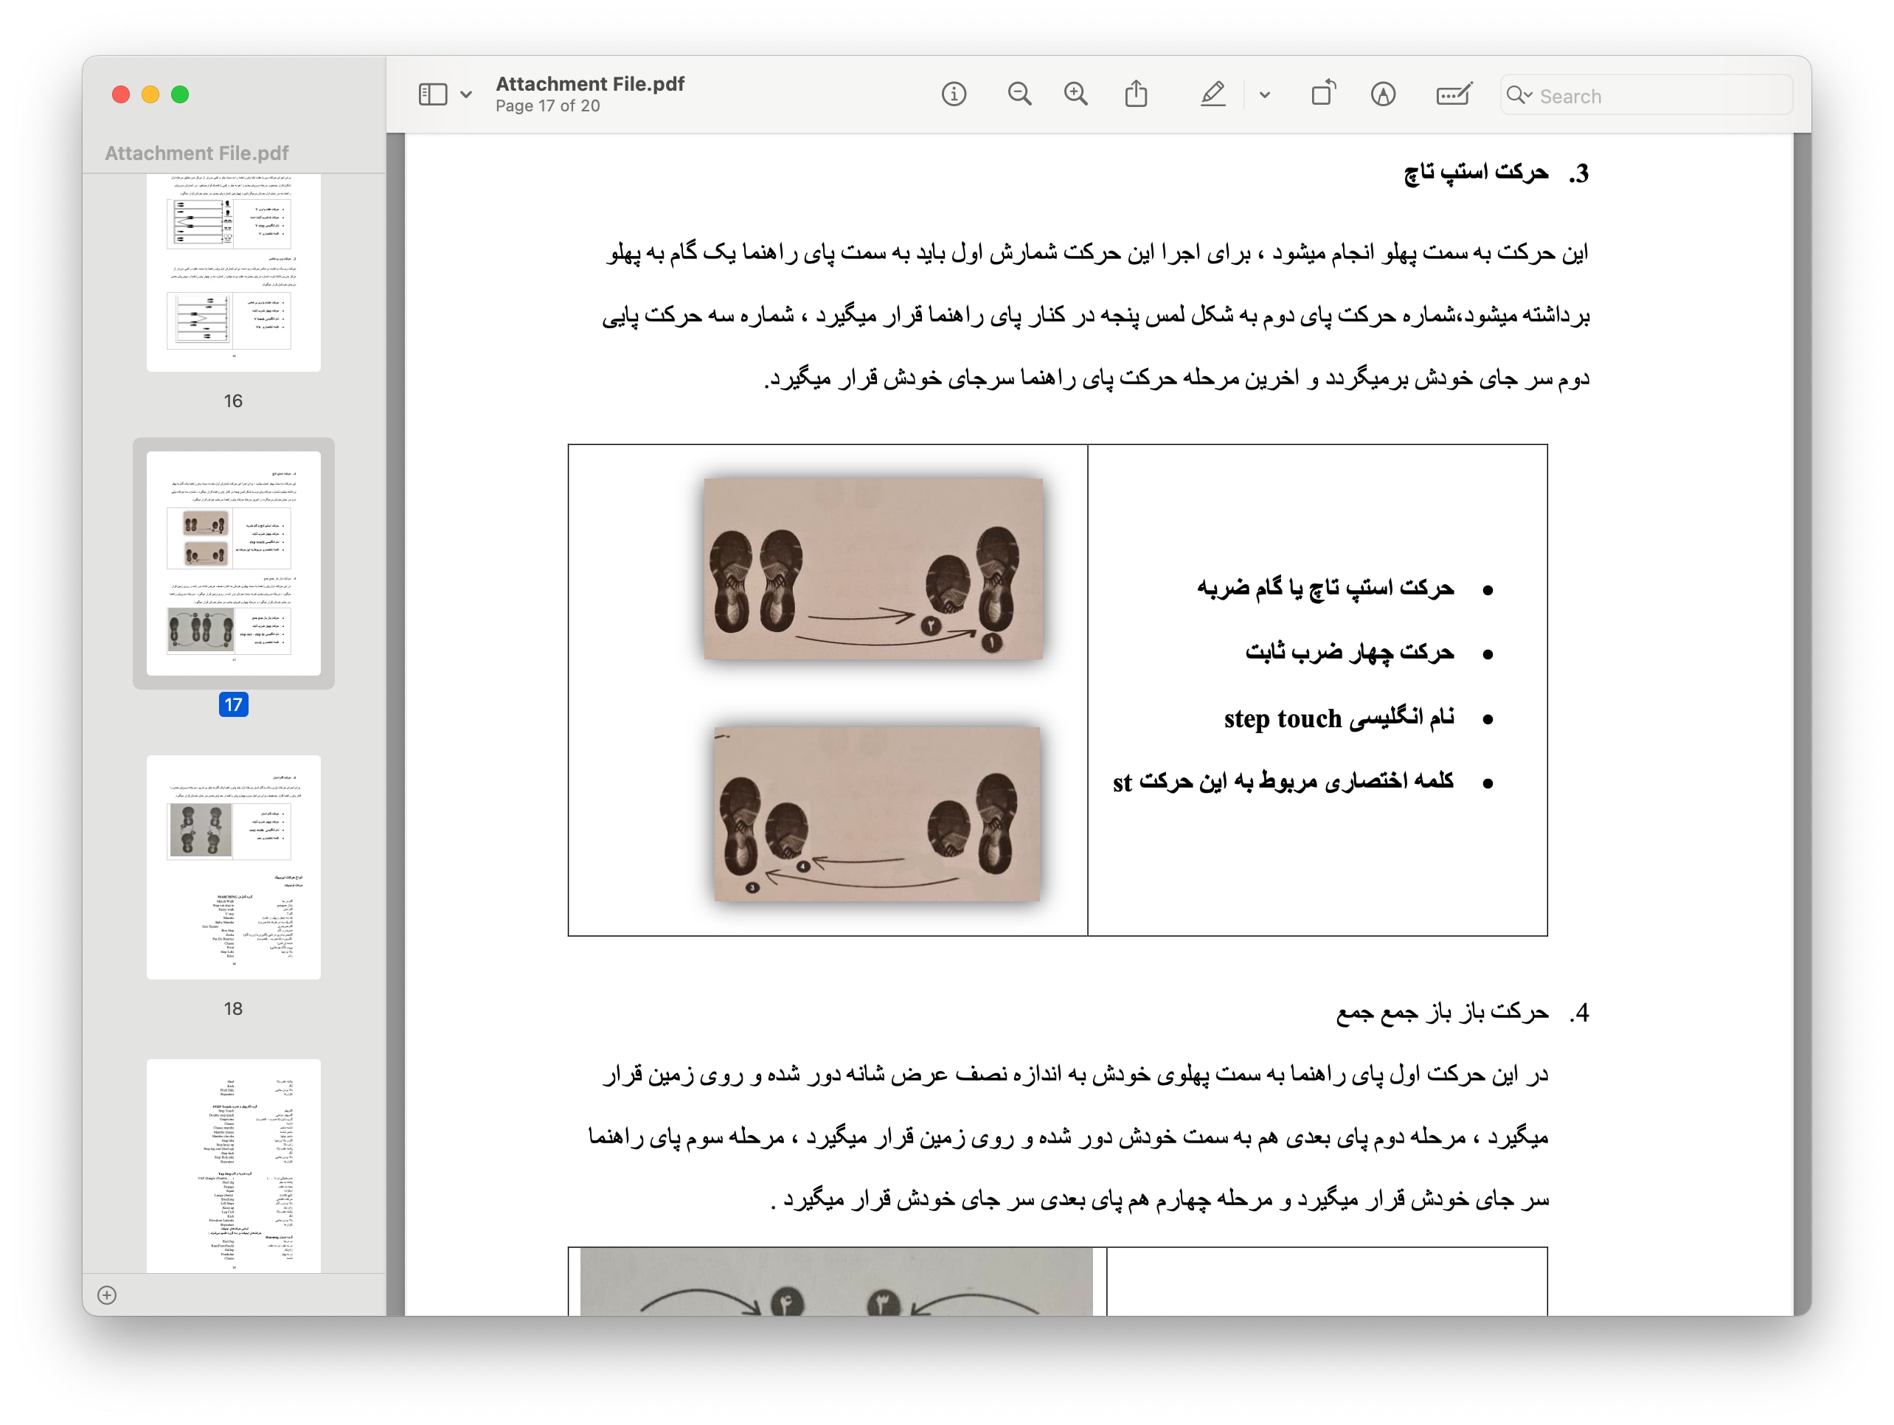1894x1425 pixels.
Task: Zoom out of the page
Action: (x=1019, y=94)
